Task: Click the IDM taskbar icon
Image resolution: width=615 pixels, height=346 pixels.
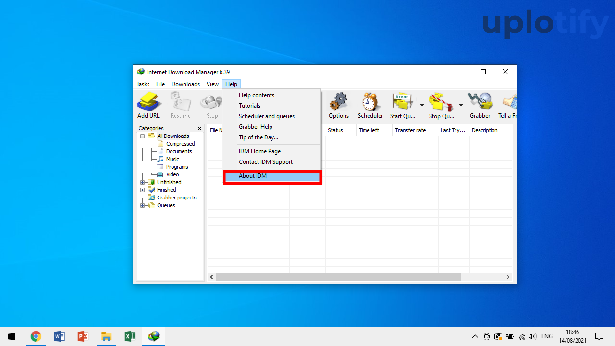Action: click(x=154, y=336)
